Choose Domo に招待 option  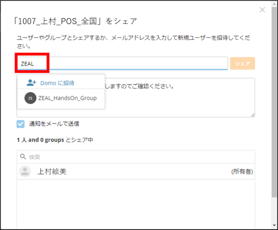tap(61, 83)
